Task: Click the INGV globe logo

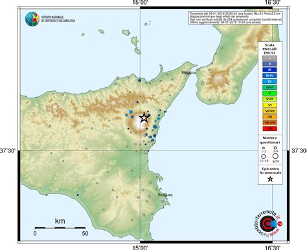Action: tap(32, 19)
